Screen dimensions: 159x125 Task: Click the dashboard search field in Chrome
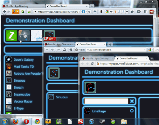(106, 101)
